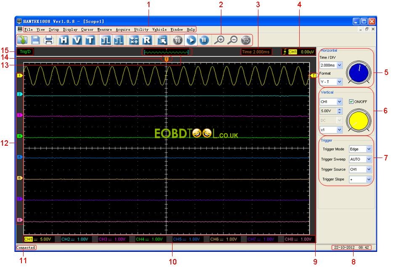Image resolution: width=394 pixels, height=267 pixels.
Task: Click the AUTO set button icon
Action: tap(178, 40)
